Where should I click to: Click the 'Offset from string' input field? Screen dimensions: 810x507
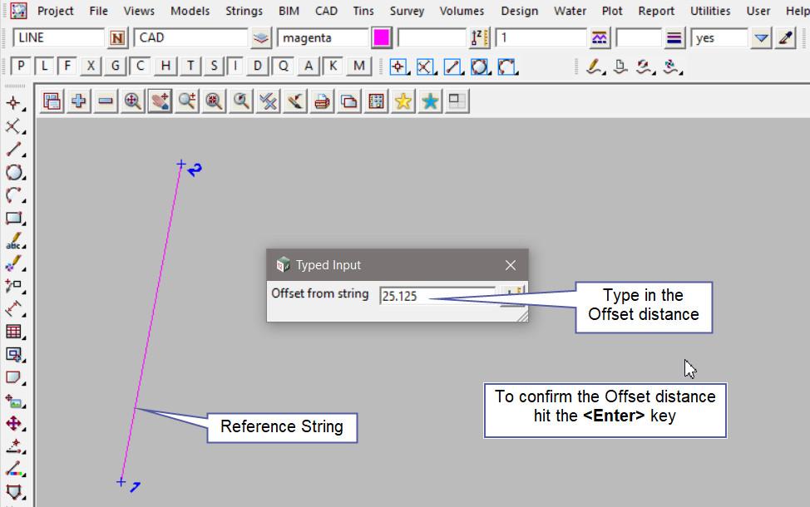point(437,296)
